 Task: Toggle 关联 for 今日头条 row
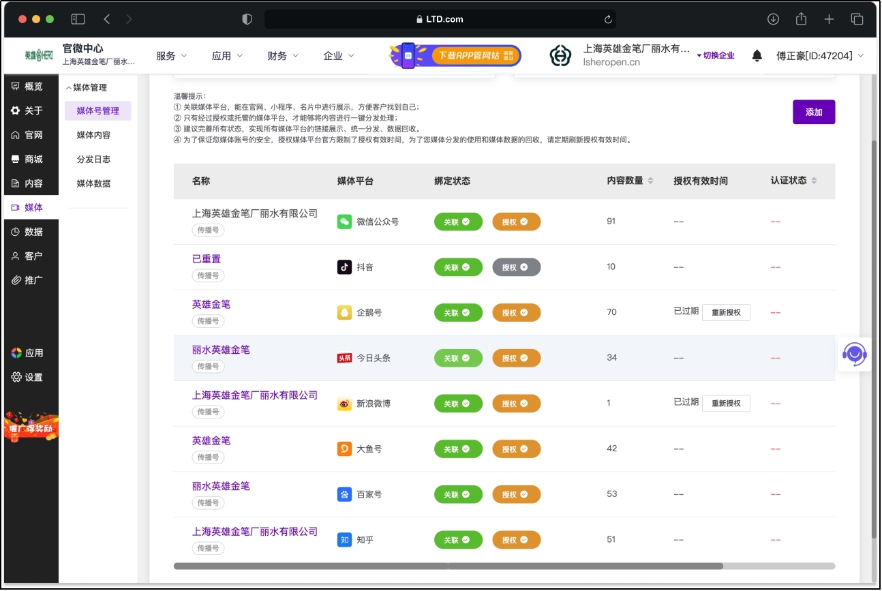click(458, 358)
